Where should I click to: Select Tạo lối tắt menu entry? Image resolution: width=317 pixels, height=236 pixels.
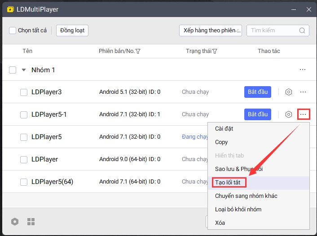tap(259, 183)
